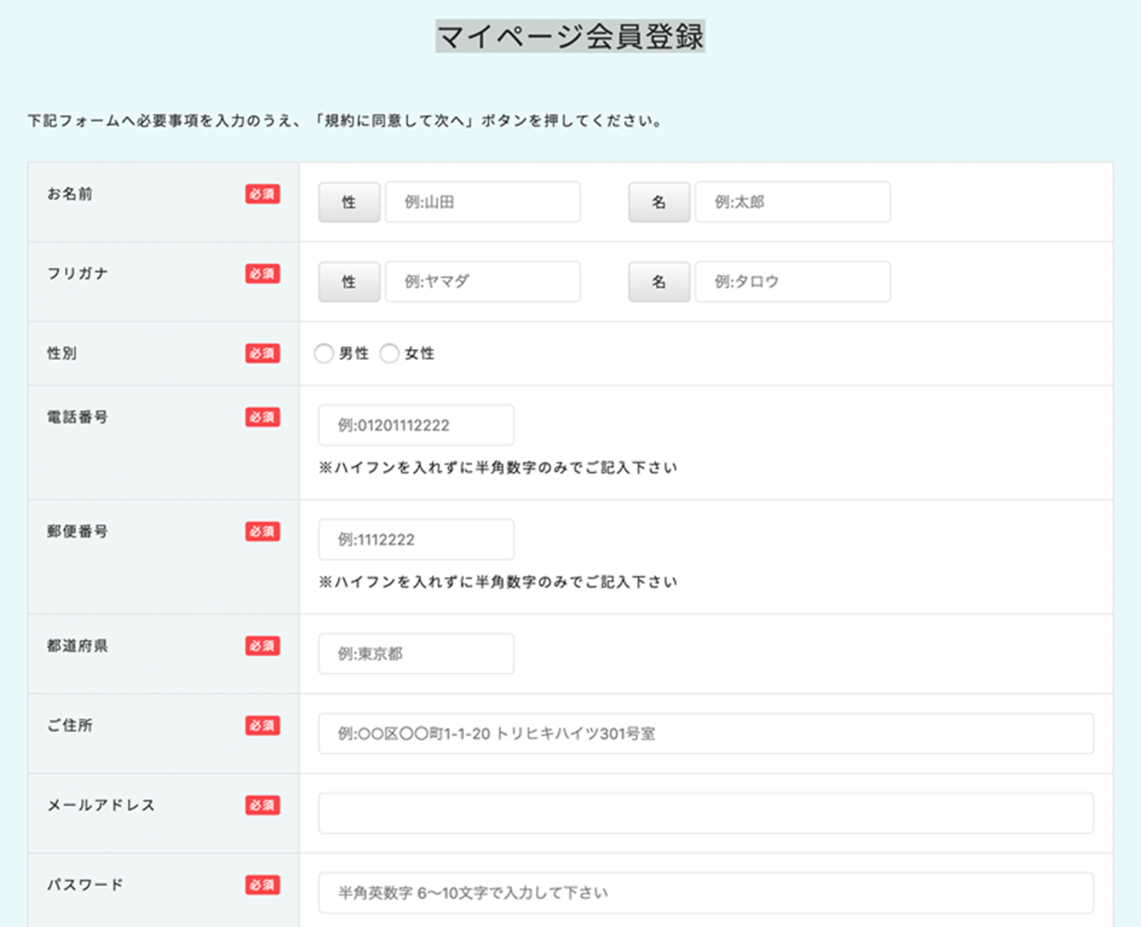Click the 電話番号 input showing 例:01201112222
Image resolution: width=1141 pixels, height=927 pixels.
pyautogui.click(x=416, y=425)
